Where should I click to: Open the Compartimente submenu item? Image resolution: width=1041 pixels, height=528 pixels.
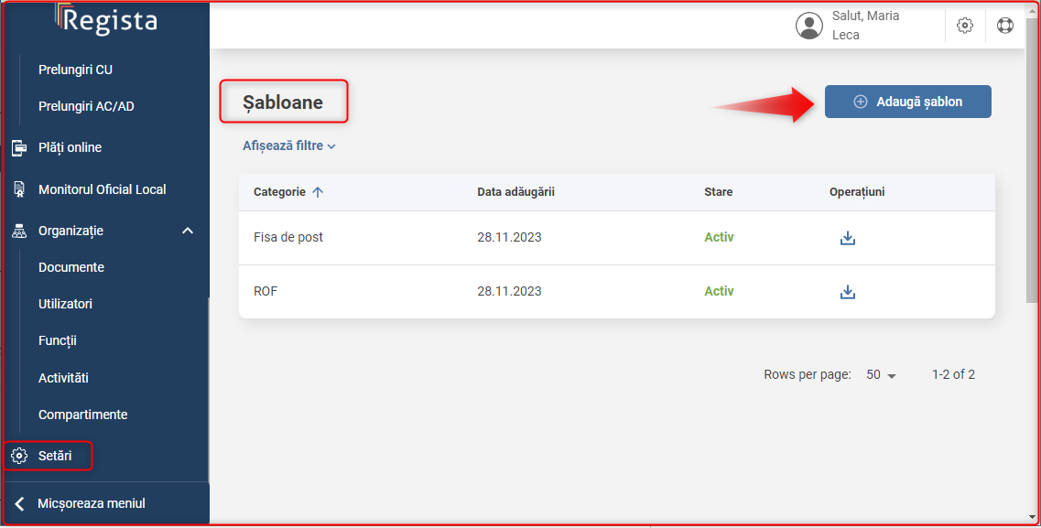pyautogui.click(x=83, y=415)
